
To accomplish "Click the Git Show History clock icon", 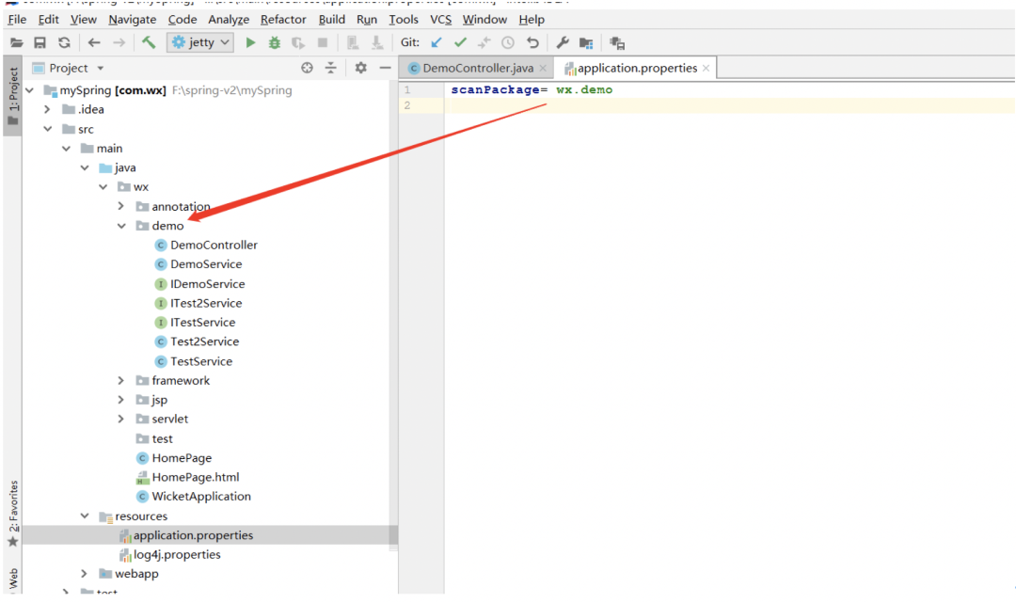I will (508, 42).
